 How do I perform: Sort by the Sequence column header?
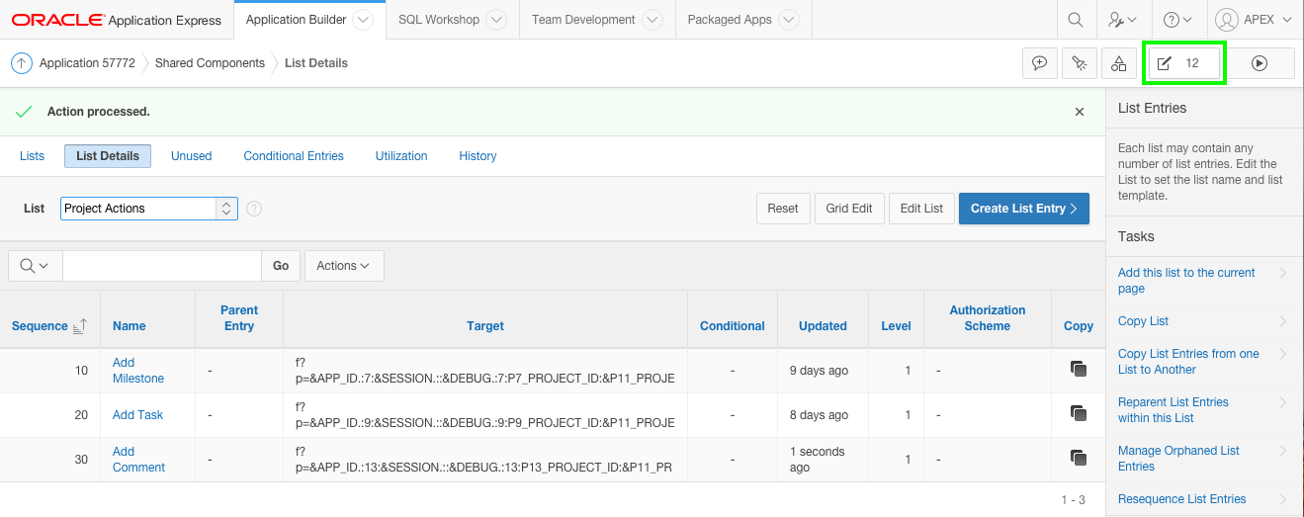point(40,326)
